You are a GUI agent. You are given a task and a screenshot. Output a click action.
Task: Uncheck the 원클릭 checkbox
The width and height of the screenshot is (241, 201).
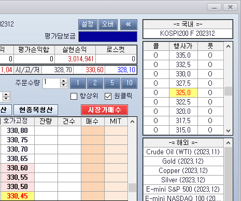(x=108, y=96)
